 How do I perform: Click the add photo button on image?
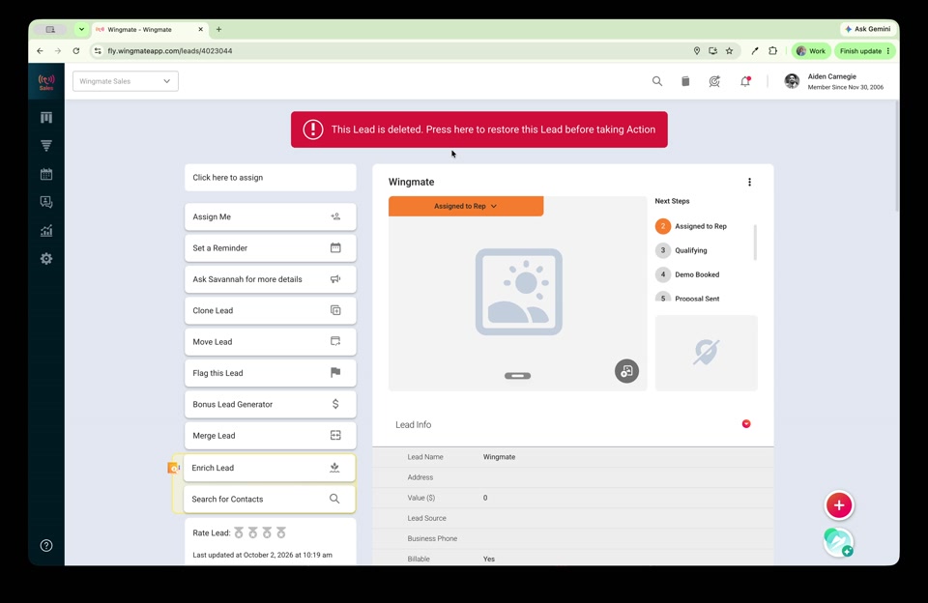coord(626,371)
